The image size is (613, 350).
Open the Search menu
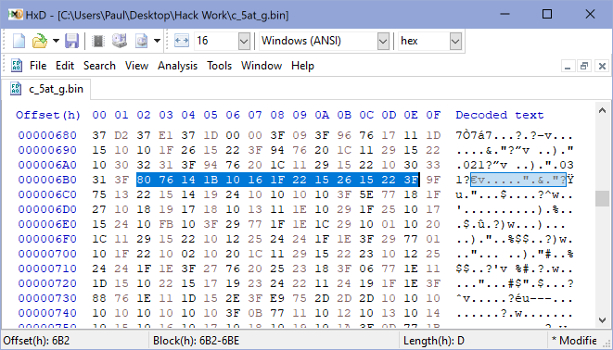(99, 66)
